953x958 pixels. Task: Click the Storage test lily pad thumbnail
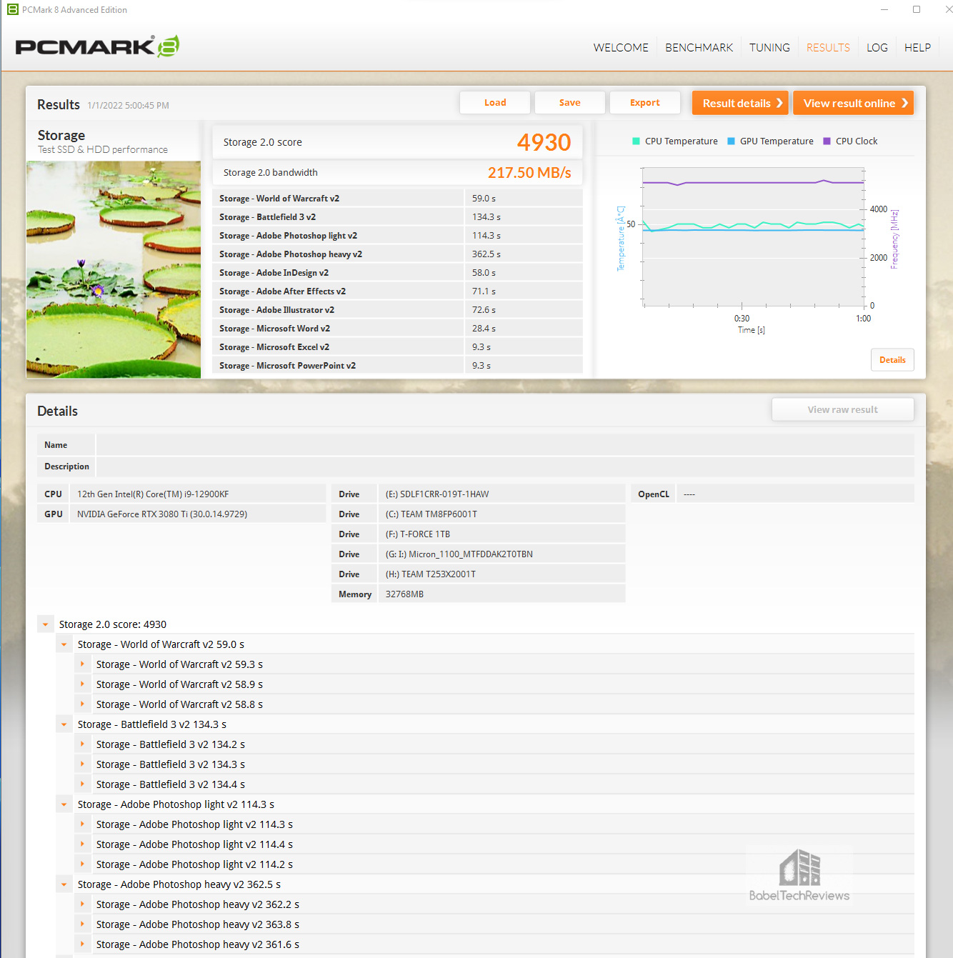[114, 269]
